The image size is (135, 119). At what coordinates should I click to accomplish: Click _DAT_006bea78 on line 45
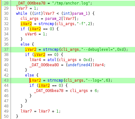pyautogui.click(x=49, y=91)
